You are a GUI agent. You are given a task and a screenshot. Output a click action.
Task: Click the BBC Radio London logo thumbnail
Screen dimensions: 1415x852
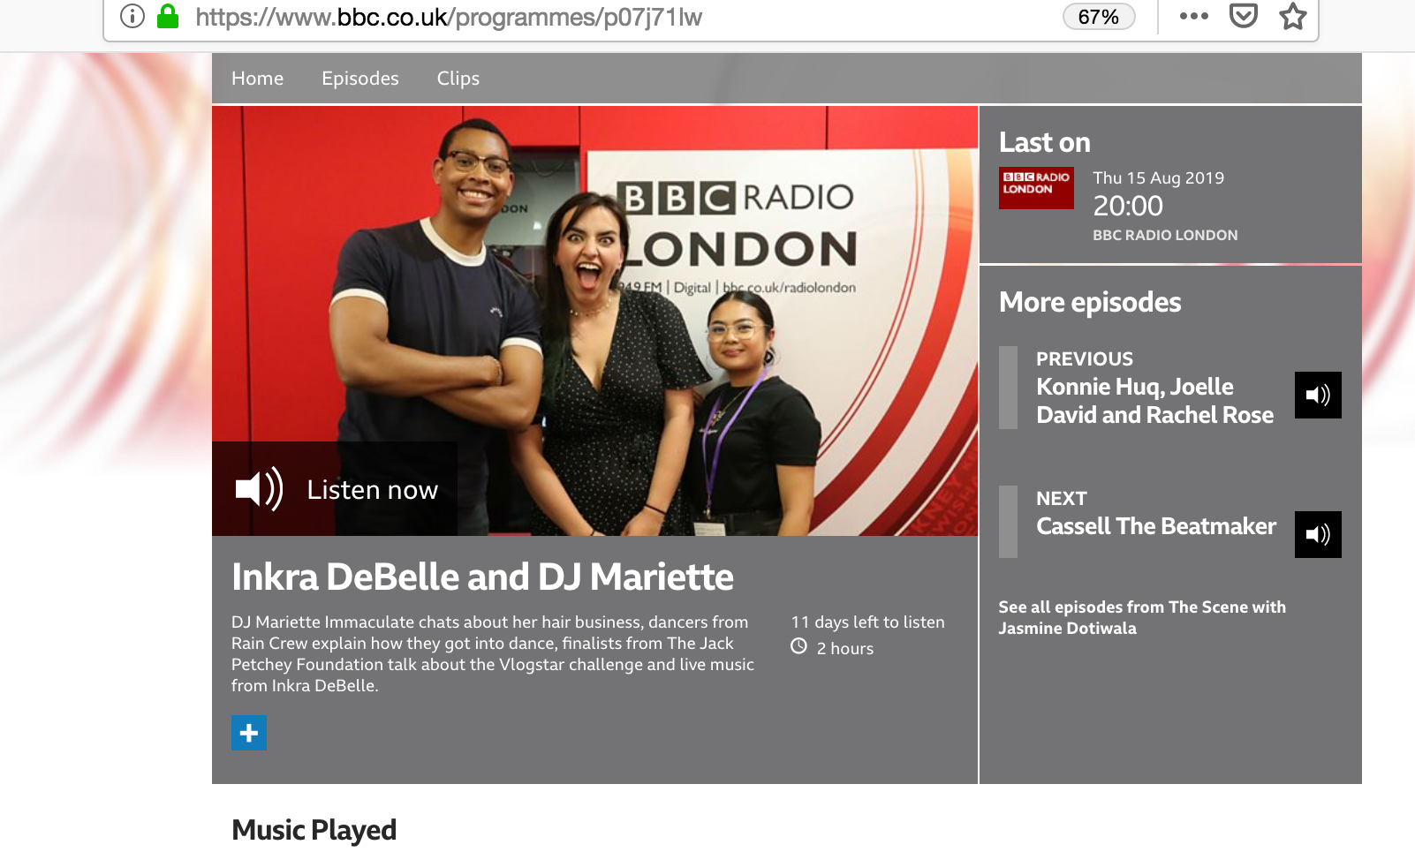[1035, 188]
